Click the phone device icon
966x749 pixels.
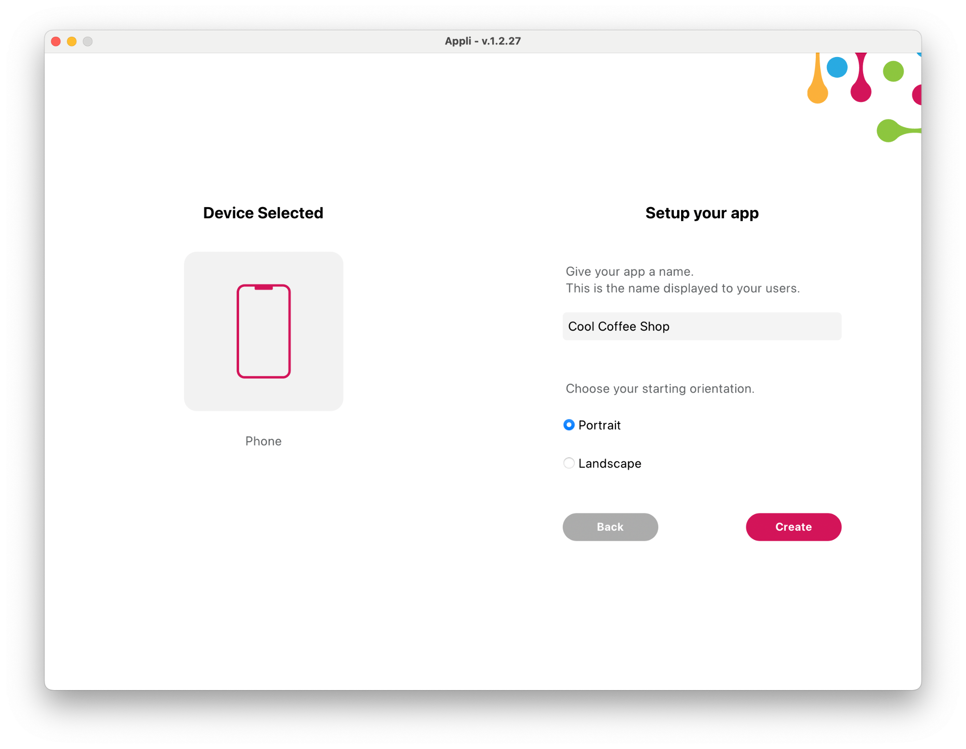263,330
